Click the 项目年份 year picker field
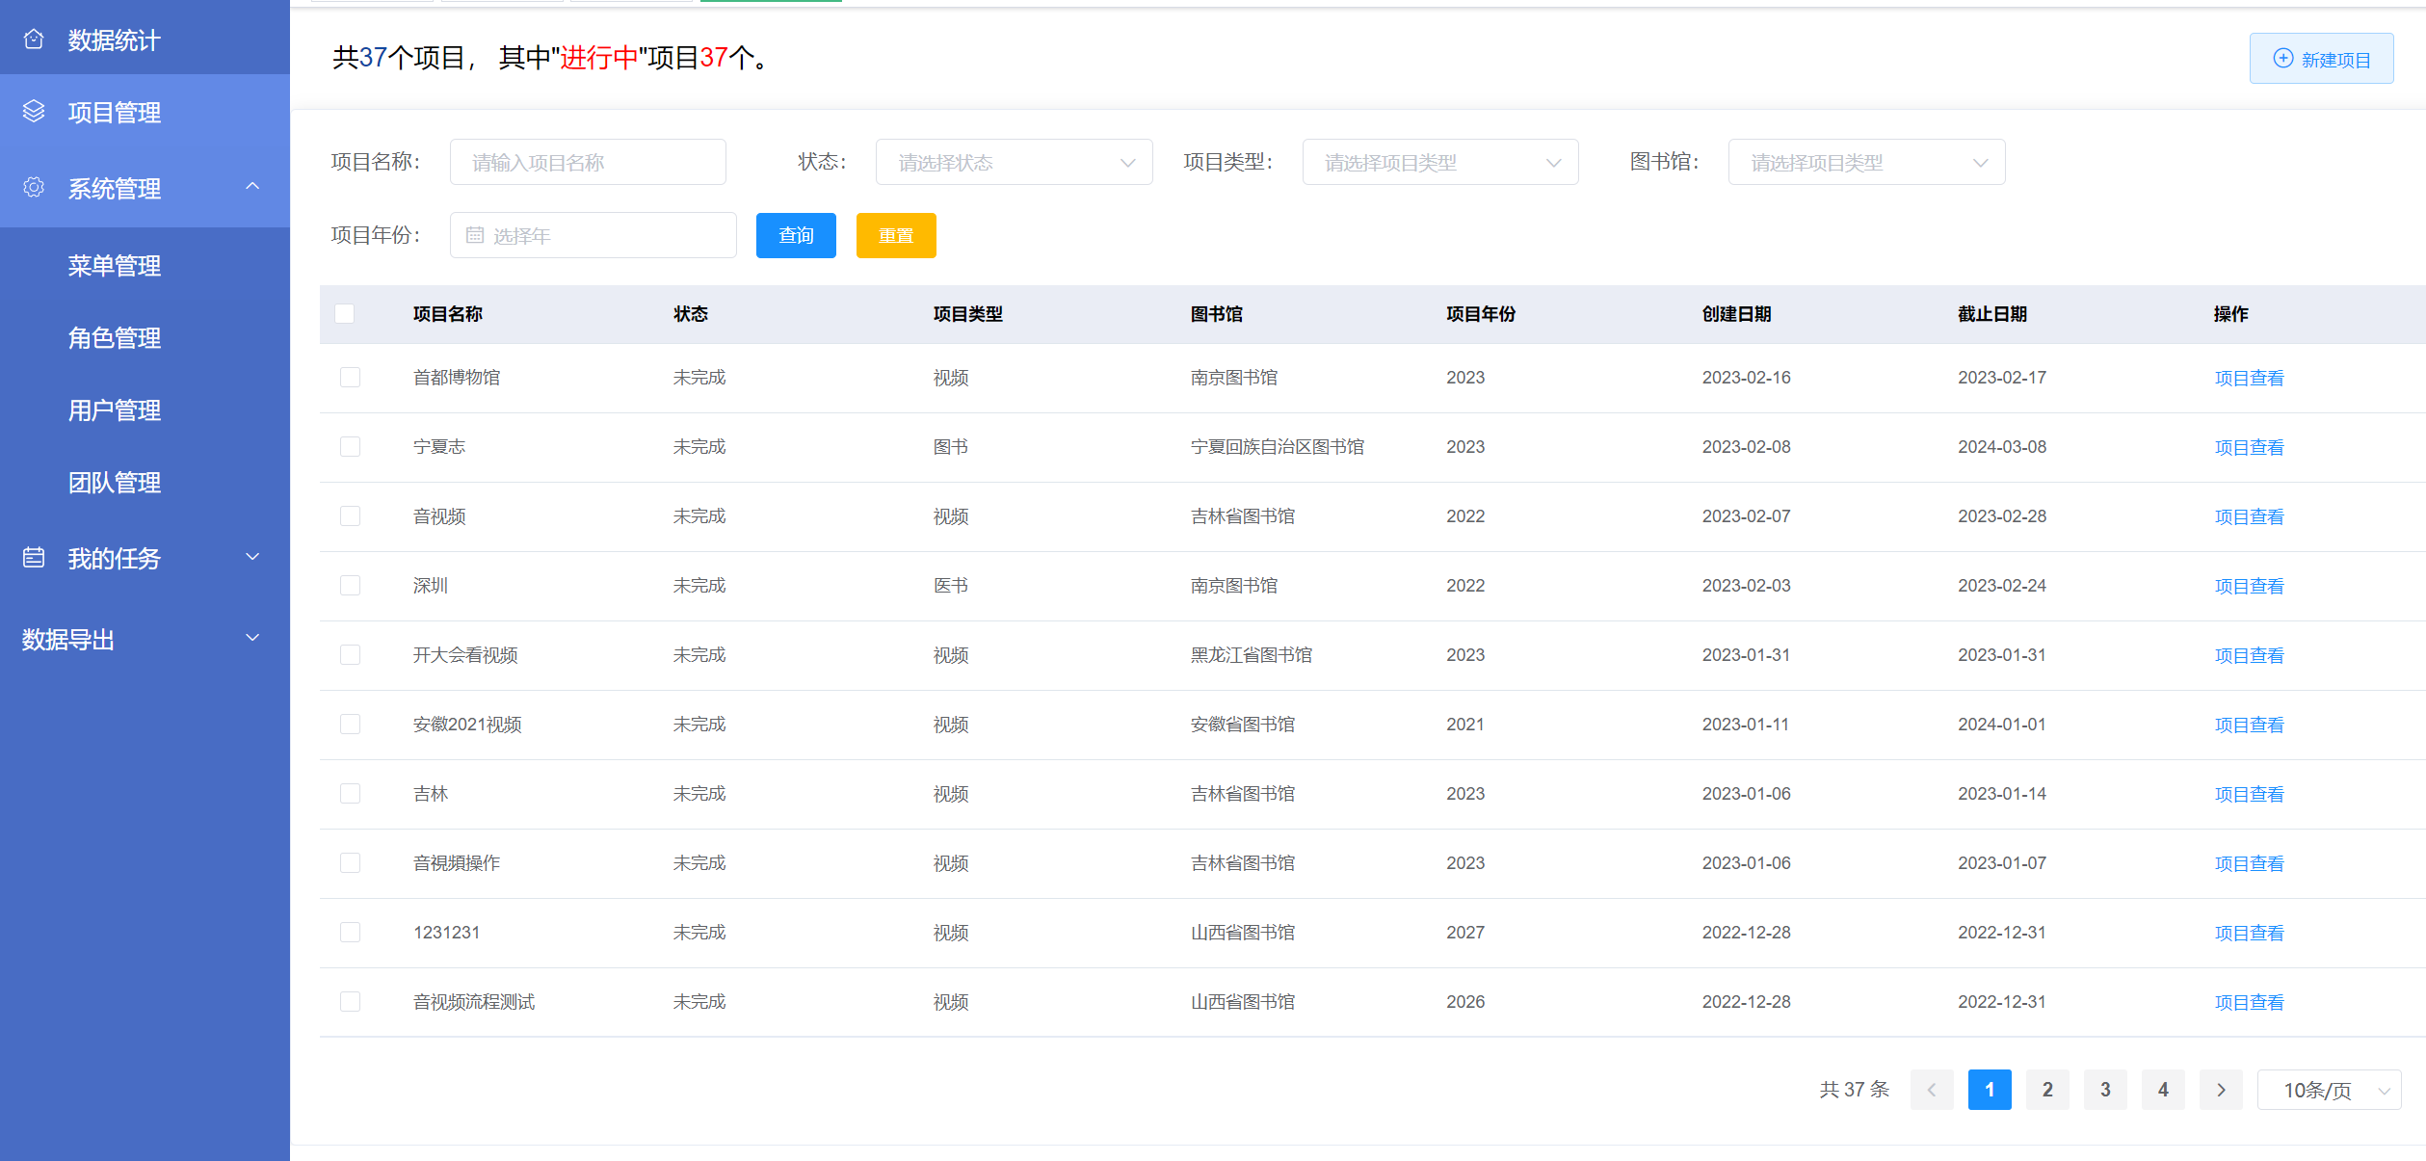Image resolution: width=2426 pixels, height=1161 pixels. pyautogui.click(x=593, y=235)
